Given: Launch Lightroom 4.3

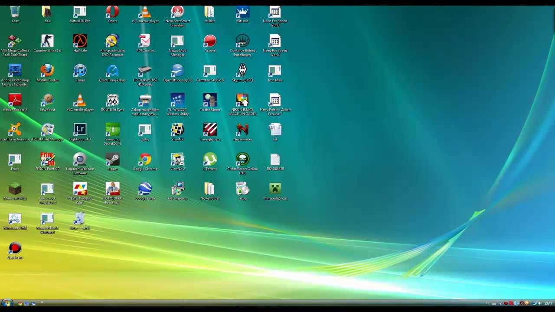Looking at the screenshot, I should pyautogui.click(x=80, y=132).
